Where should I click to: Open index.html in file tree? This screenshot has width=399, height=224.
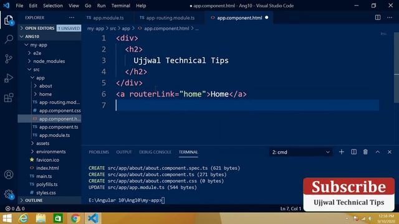pos(50,168)
